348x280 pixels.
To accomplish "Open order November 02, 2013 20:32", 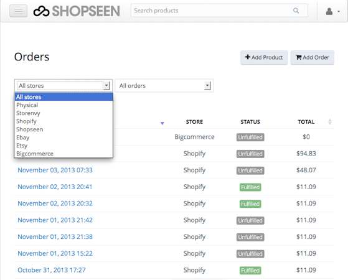I will tap(55, 203).
